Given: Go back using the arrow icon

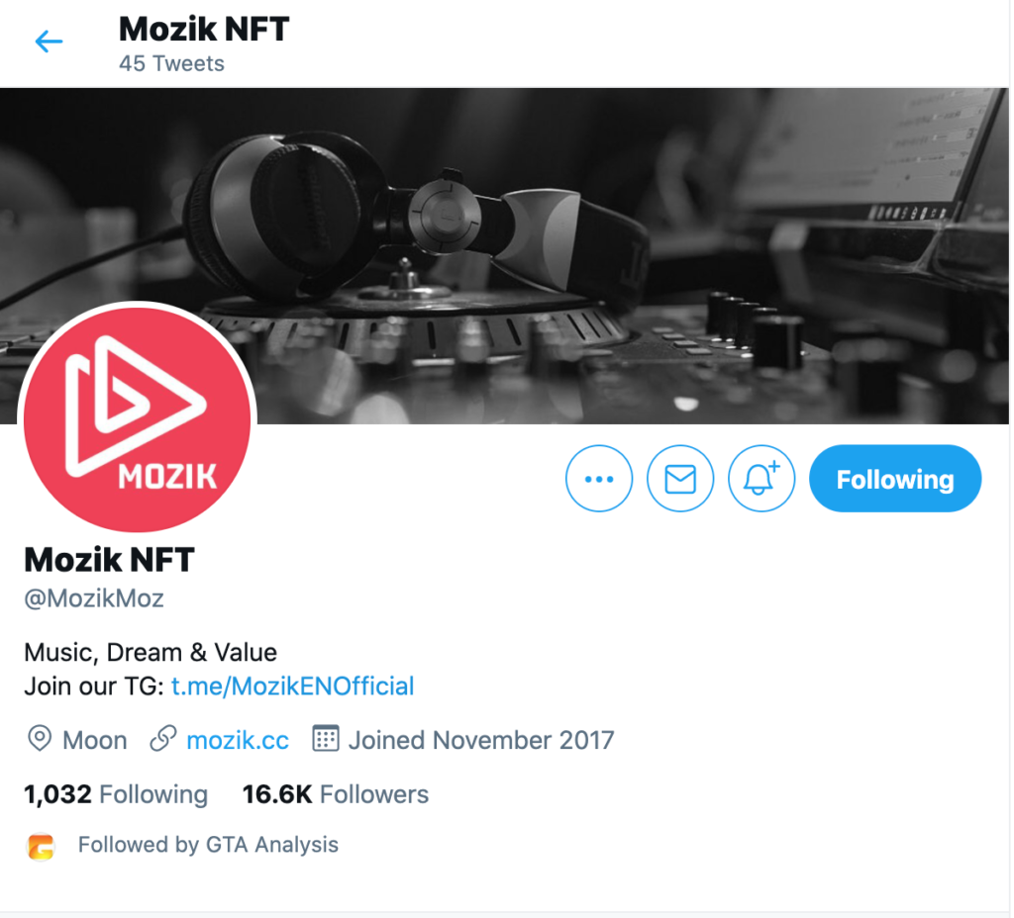Looking at the screenshot, I should pyautogui.click(x=49, y=42).
